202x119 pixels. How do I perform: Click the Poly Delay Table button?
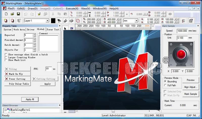(17, 84)
